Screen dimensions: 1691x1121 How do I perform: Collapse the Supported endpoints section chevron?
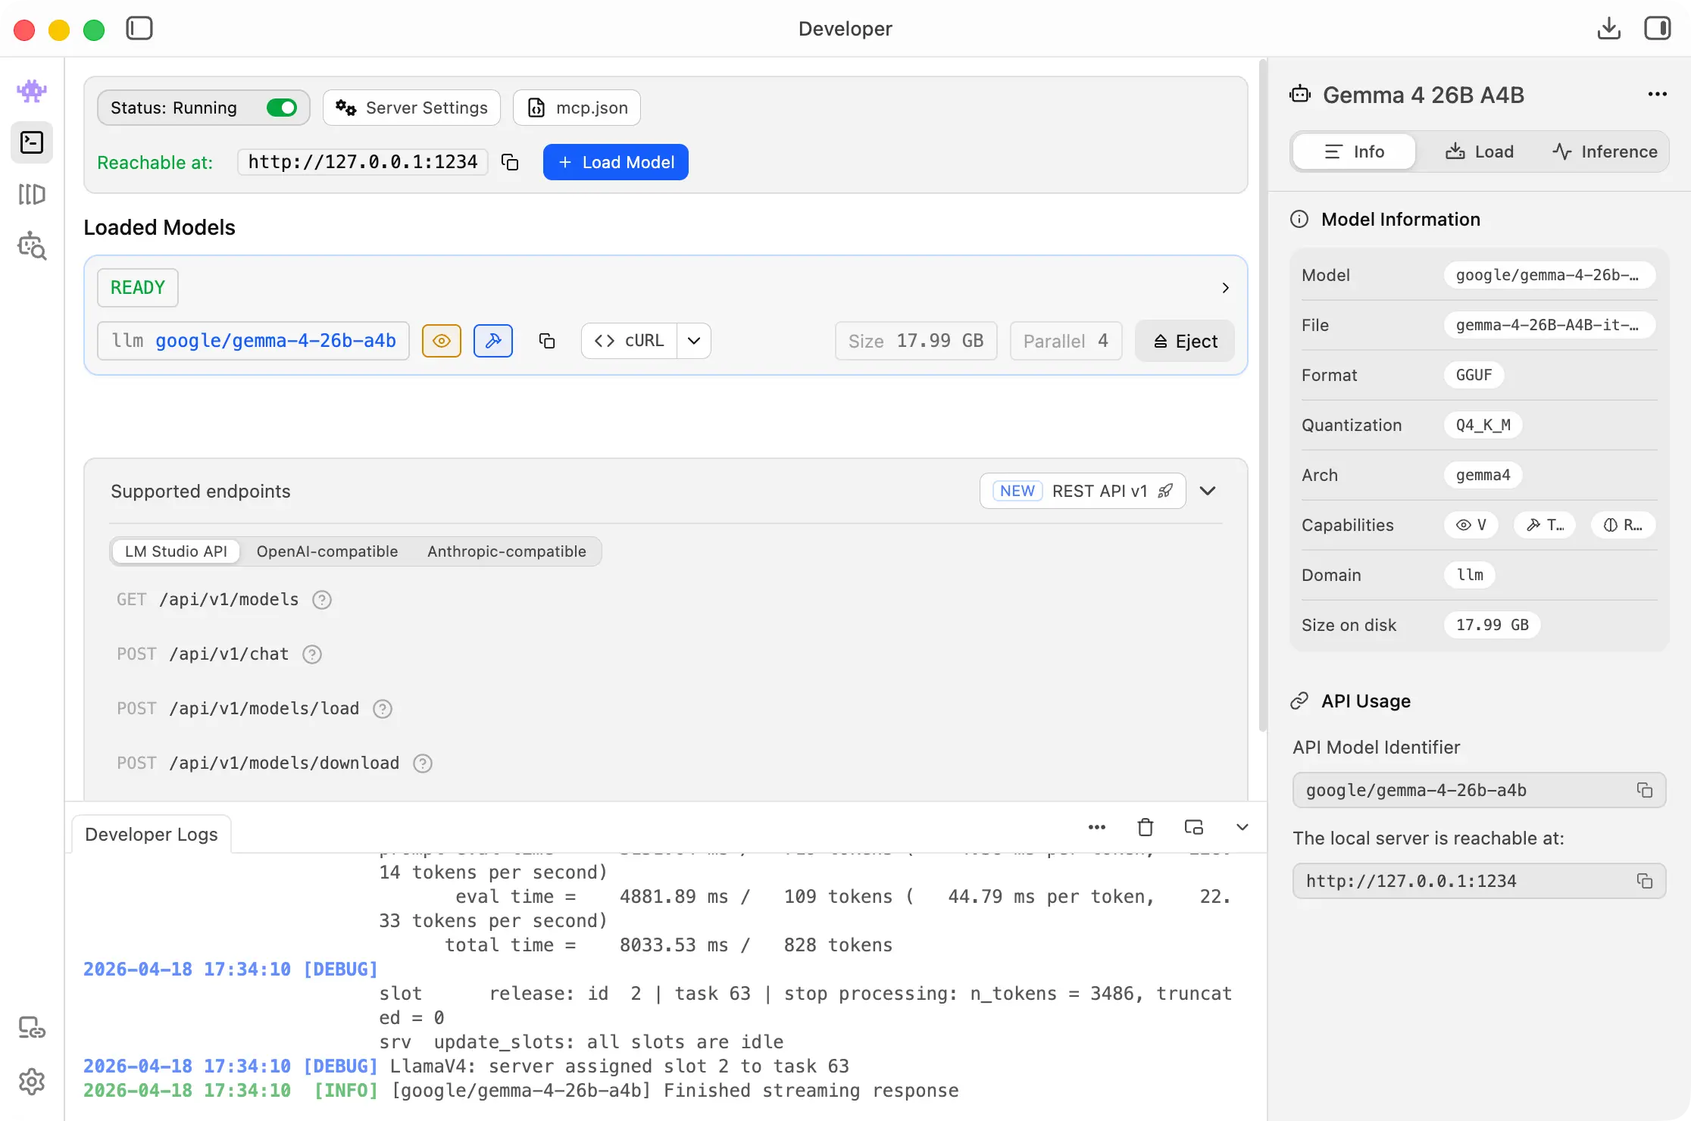(1208, 491)
